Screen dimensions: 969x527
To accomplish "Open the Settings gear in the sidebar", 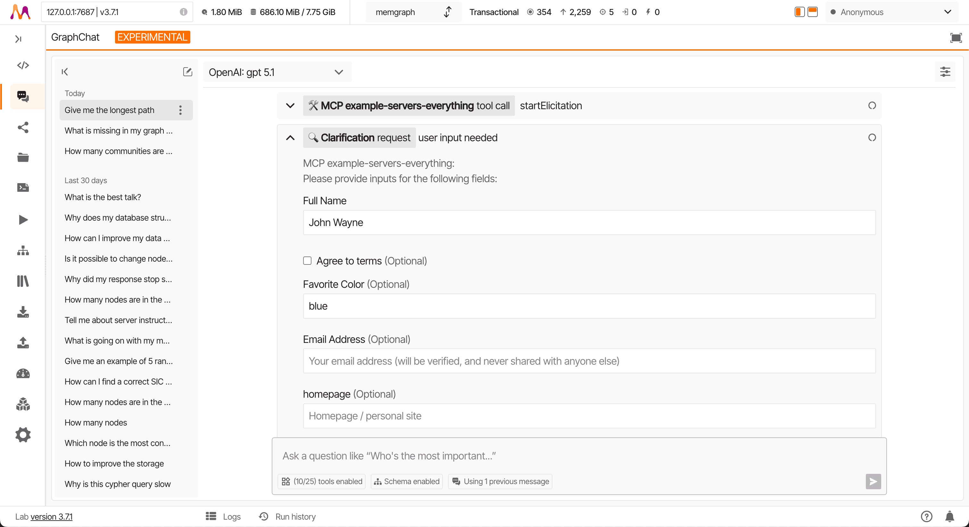I will [x=23, y=435].
